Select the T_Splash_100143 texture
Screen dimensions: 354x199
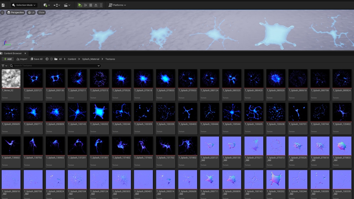[77, 112]
